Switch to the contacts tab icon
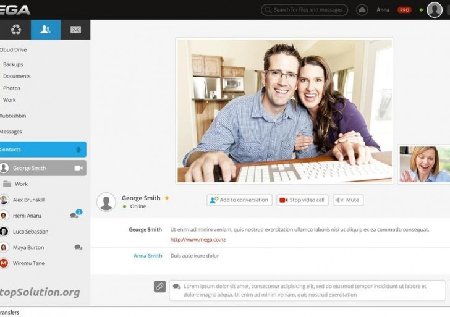The image size is (450, 317). pos(46,30)
